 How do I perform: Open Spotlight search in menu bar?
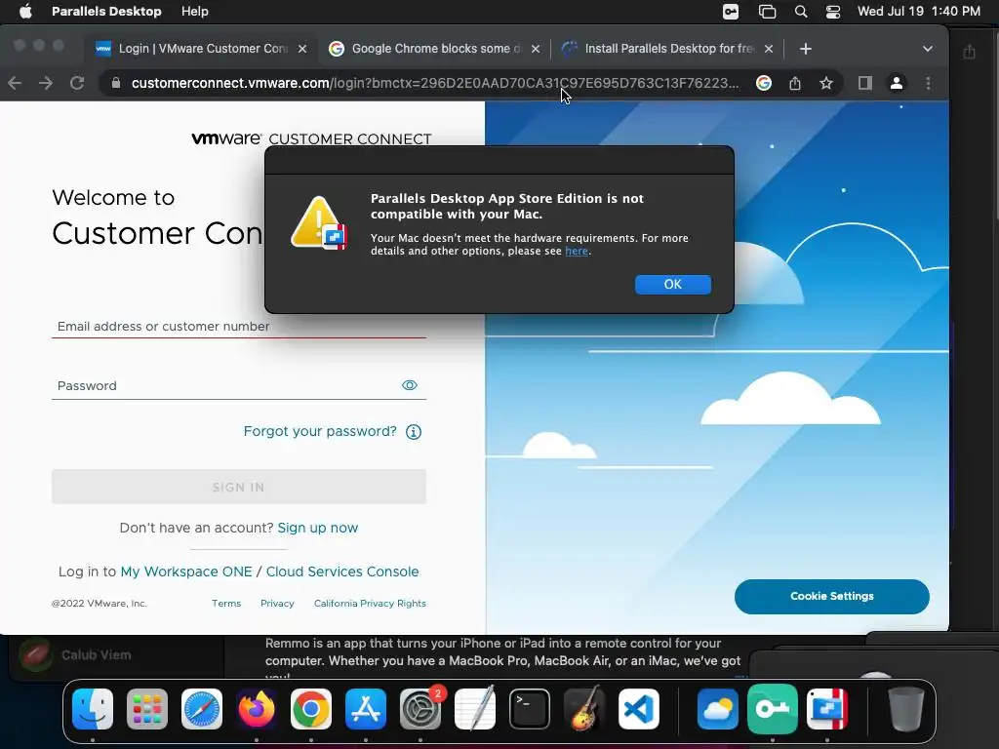point(801,12)
